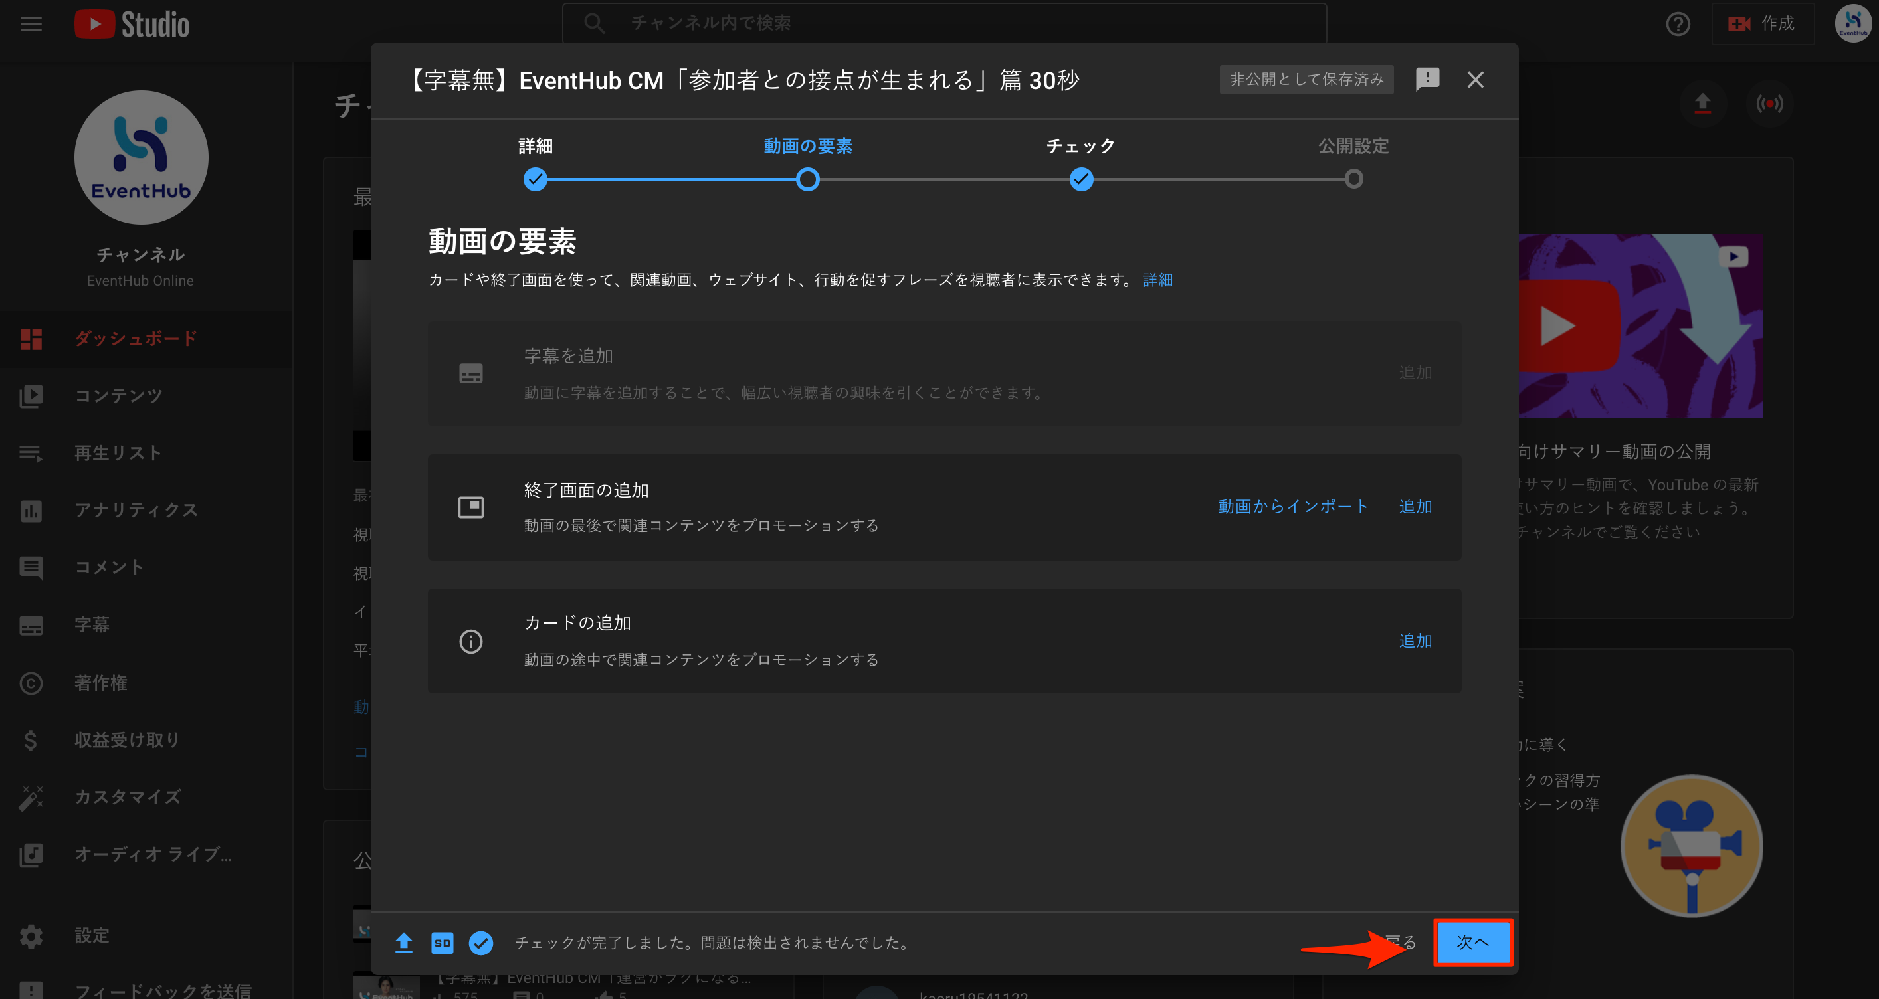Click the 次へ next button
1879x999 pixels.
(1473, 942)
